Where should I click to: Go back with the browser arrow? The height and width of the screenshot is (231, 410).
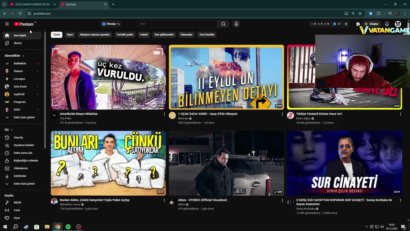click(x=4, y=13)
